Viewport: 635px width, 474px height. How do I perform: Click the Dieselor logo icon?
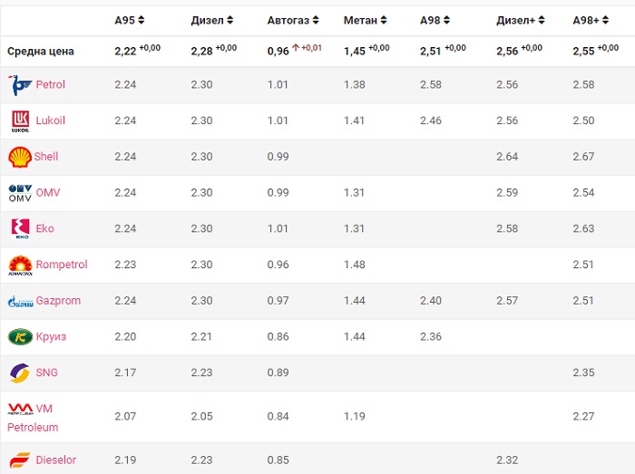(20, 460)
